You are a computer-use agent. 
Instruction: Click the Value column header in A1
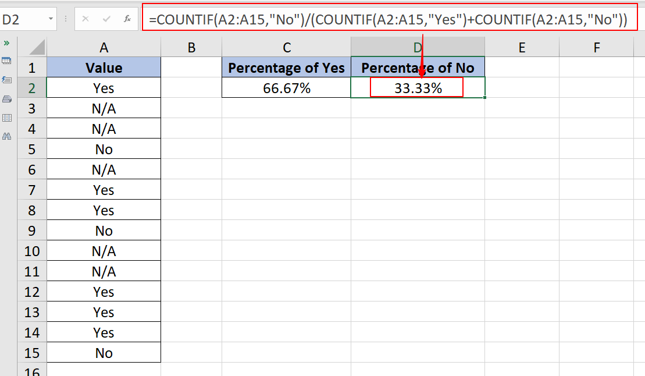click(104, 67)
